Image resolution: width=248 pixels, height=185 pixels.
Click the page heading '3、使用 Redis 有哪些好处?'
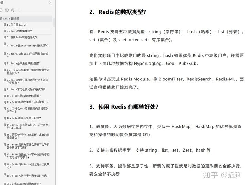point(124,107)
